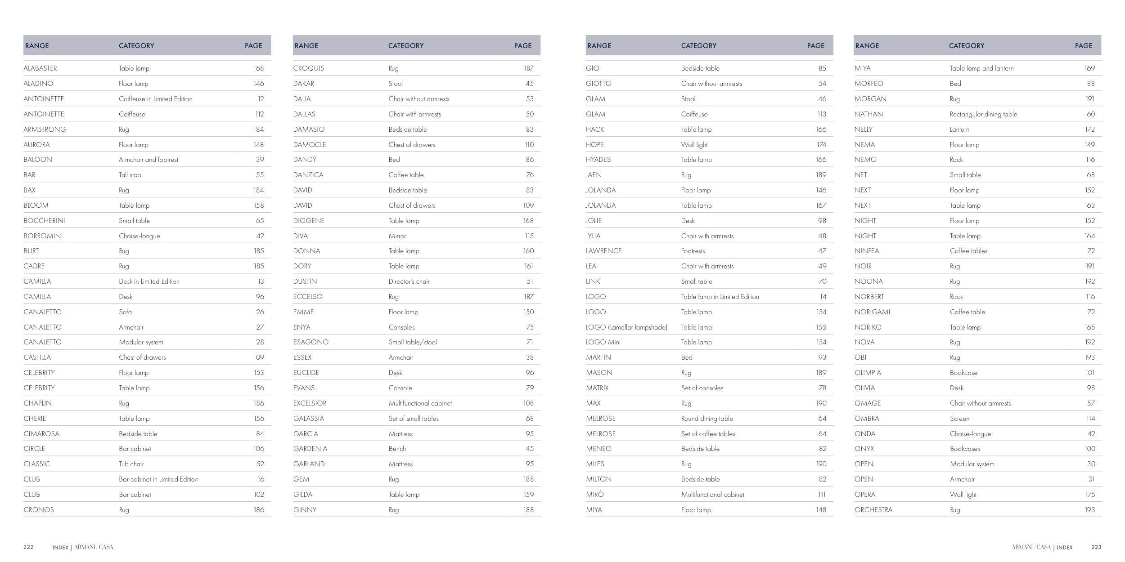This screenshot has height=562, width=1125.
Task: Select the MATRIX set of consoles entry
Action: 597,388
